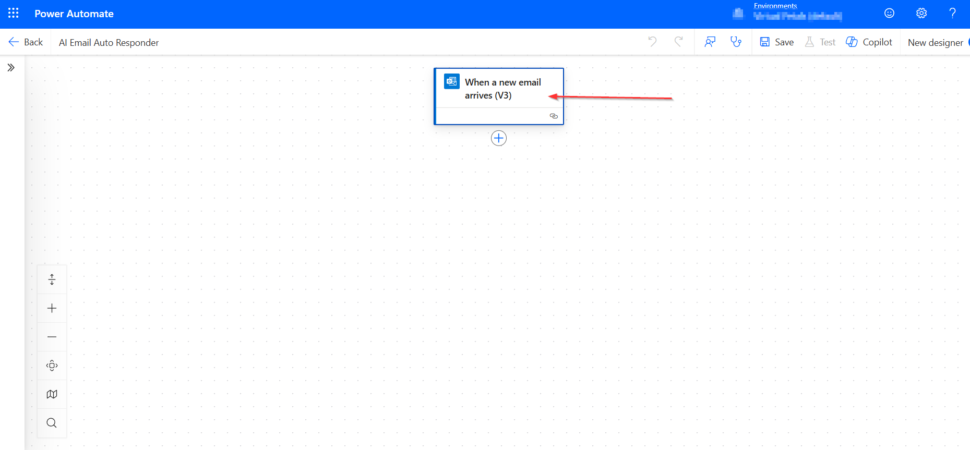The image size is (970, 450).
Task: Zoom out on the canvas
Action: [x=52, y=337]
